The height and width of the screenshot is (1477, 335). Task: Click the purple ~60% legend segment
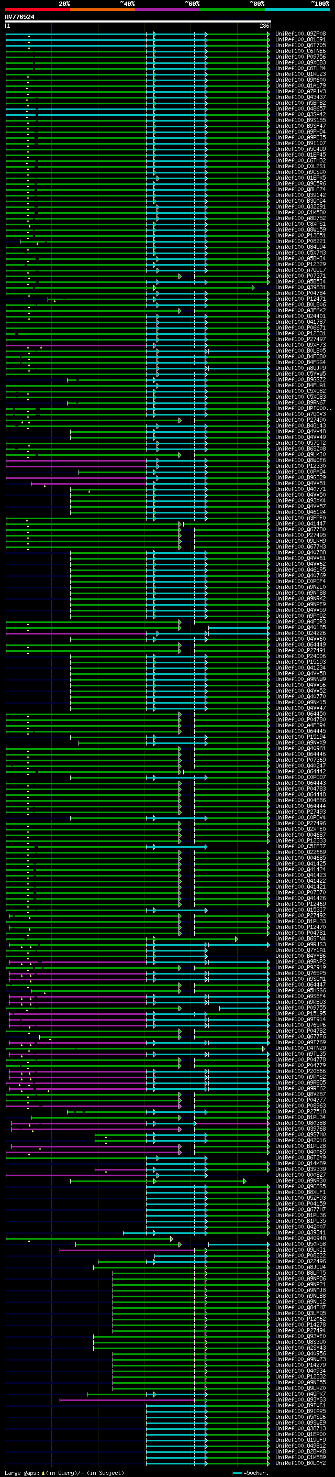coord(168,9)
